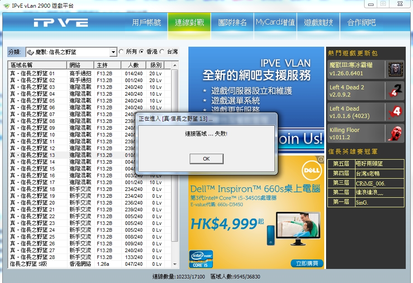Select the 台灣 region radio button

pyautogui.click(x=162, y=52)
